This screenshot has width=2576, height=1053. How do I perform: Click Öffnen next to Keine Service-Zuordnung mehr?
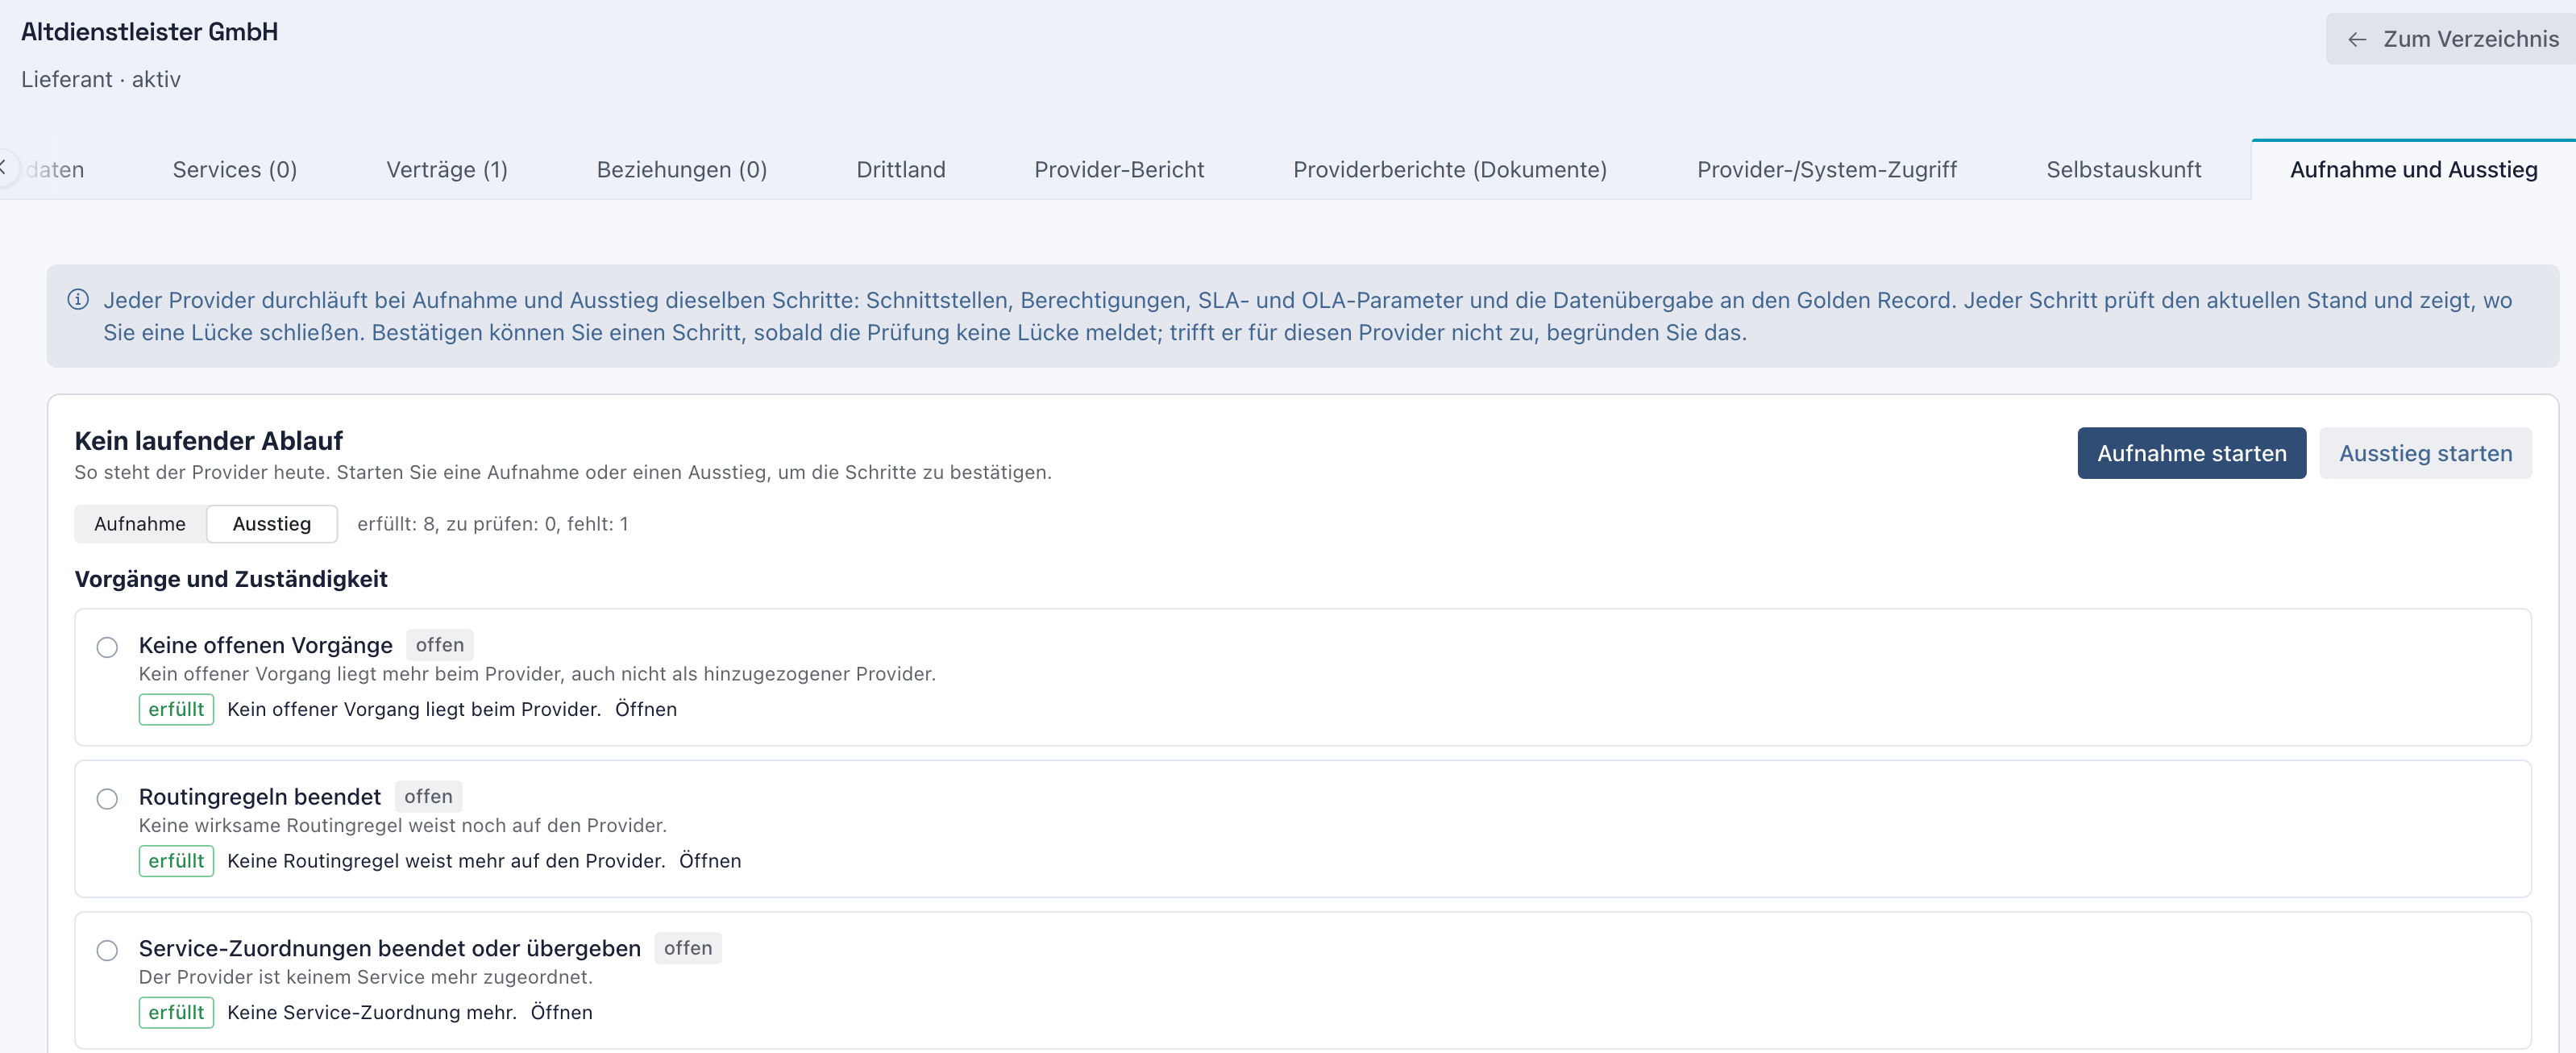click(561, 1012)
